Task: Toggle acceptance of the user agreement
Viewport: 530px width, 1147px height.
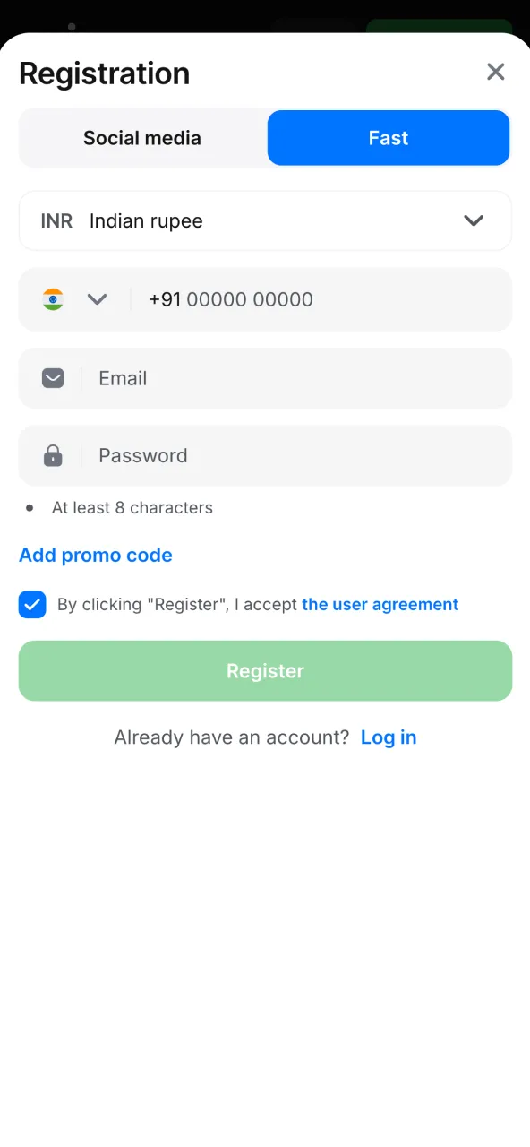Action: 32,604
